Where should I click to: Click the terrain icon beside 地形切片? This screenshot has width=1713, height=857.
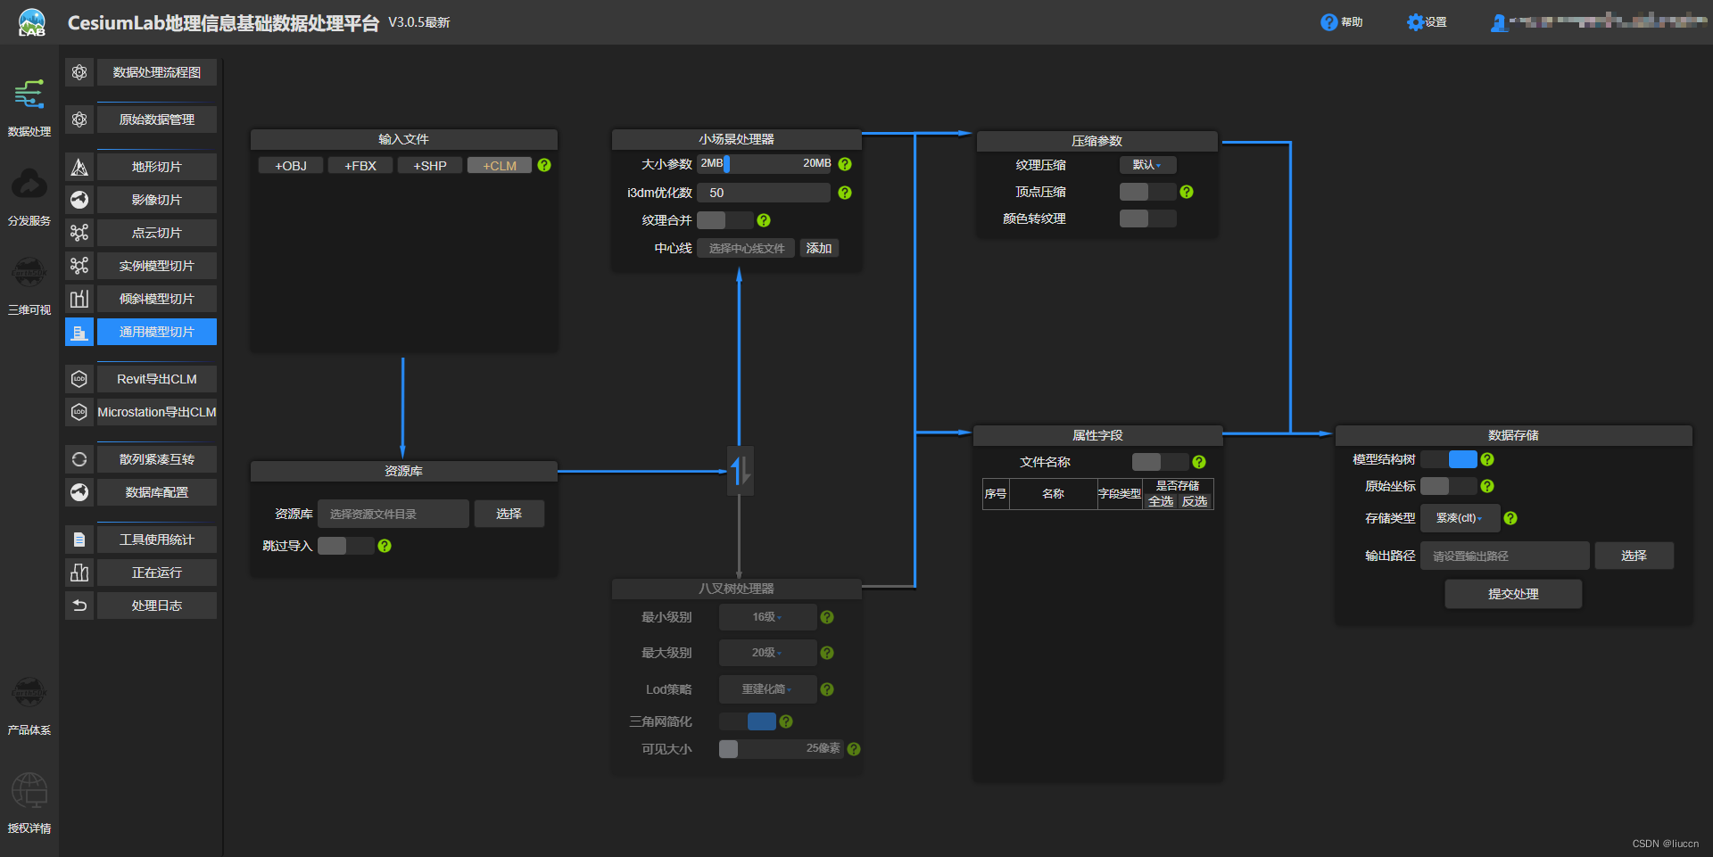[x=79, y=167]
